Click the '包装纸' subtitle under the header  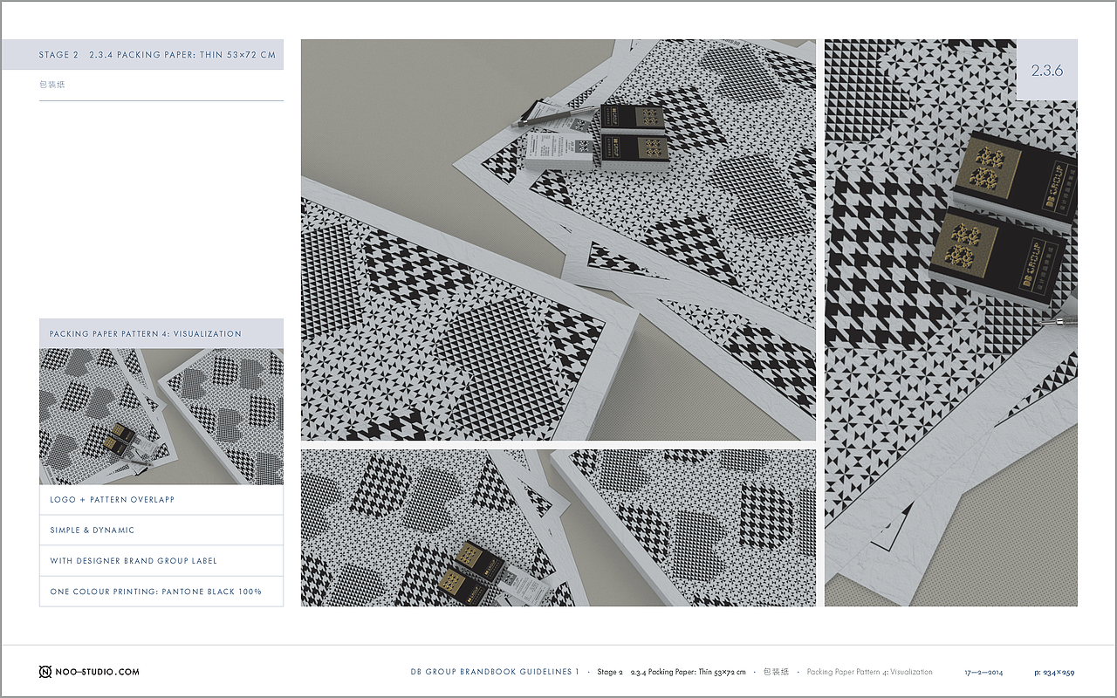[52, 85]
